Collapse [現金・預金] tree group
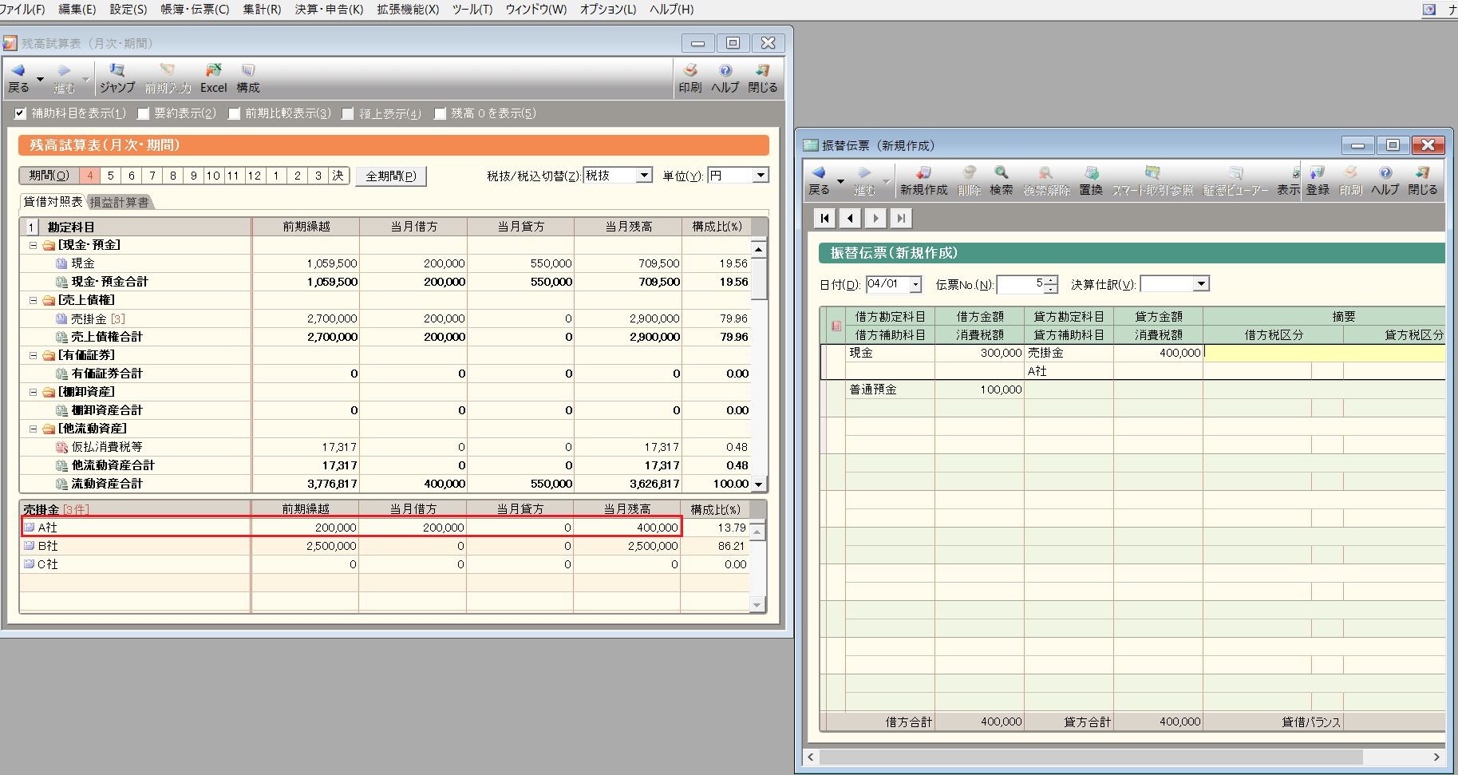The height and width of the screenshot is (775, 1458). tap(34, 245)
